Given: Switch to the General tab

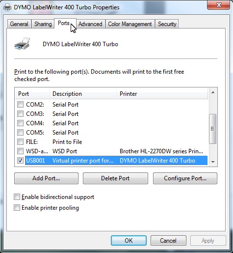Looking at the screenshot, I should tap(19, 24).
